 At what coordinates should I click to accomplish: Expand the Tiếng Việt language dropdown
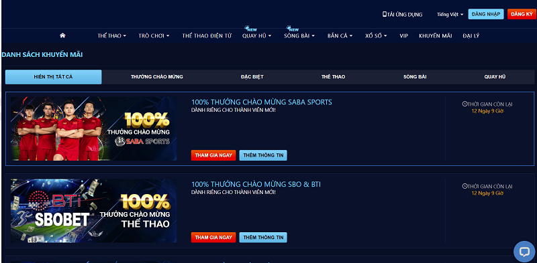click(x=450, y=14)
